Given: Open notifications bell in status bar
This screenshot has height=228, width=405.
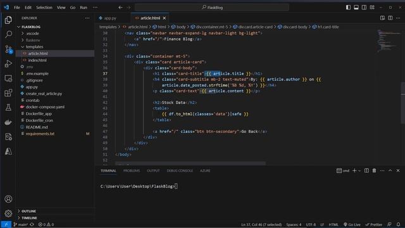Looking at the screenshot, I should [x=398, y=224].
